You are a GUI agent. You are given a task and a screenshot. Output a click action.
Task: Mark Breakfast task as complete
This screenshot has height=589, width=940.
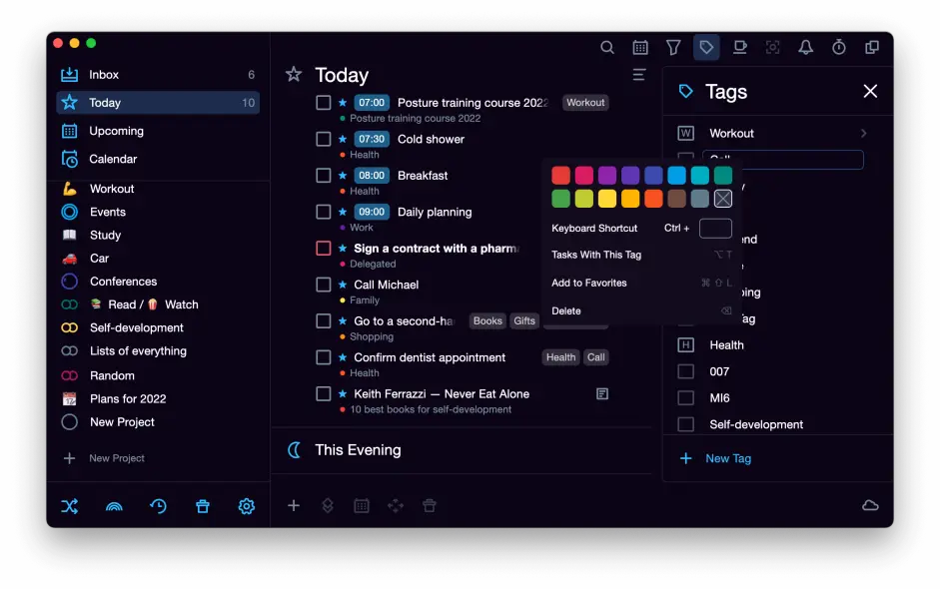(324, 176)
